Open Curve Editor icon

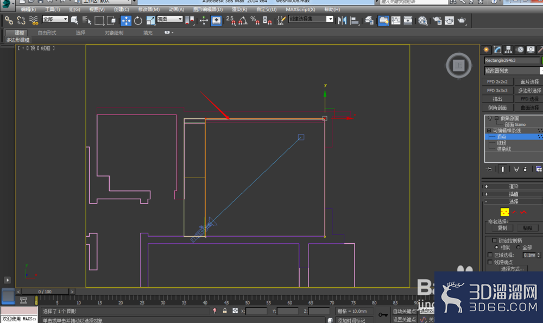point(396,21)
